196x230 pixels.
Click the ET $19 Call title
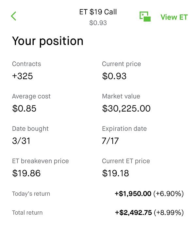coord(98,12)
